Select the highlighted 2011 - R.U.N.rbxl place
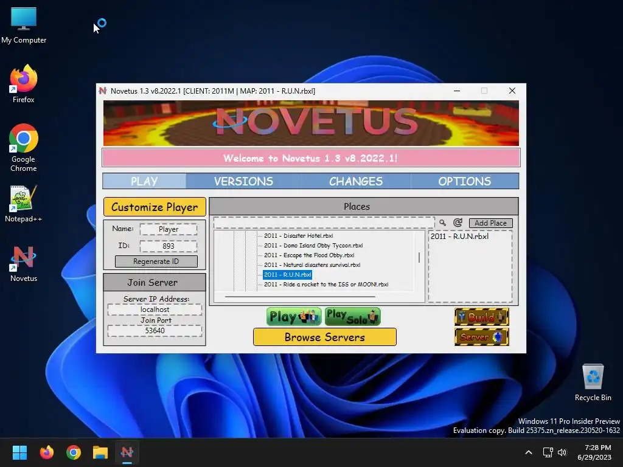The image size is (623, 467). [x=288, y=274]
